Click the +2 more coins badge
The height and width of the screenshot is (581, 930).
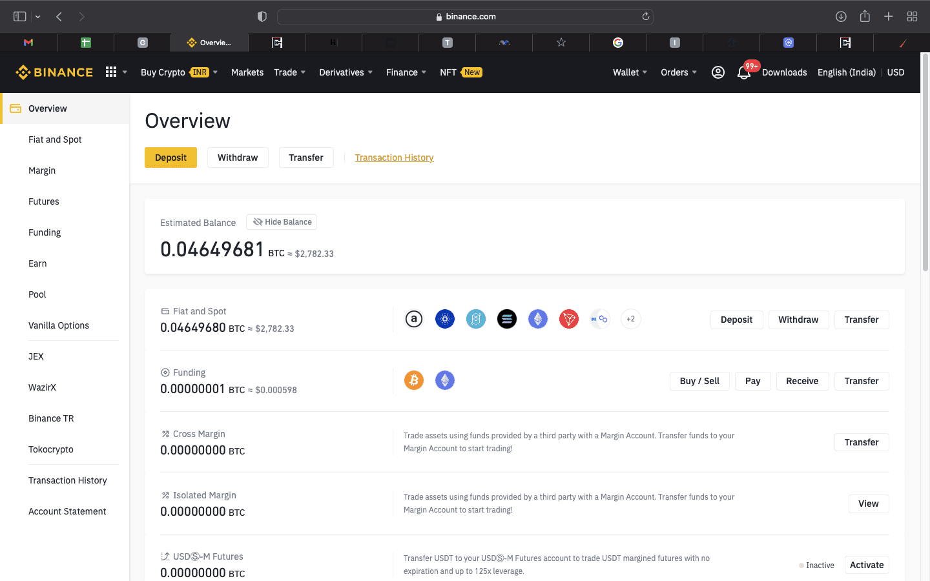tap(630, 319)
